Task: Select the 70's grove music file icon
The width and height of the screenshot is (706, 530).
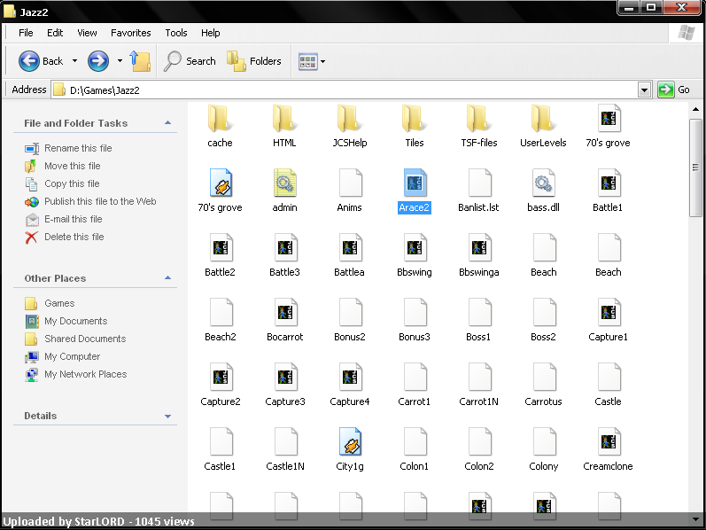Action: pyautogui.click(x=221, y=183)
